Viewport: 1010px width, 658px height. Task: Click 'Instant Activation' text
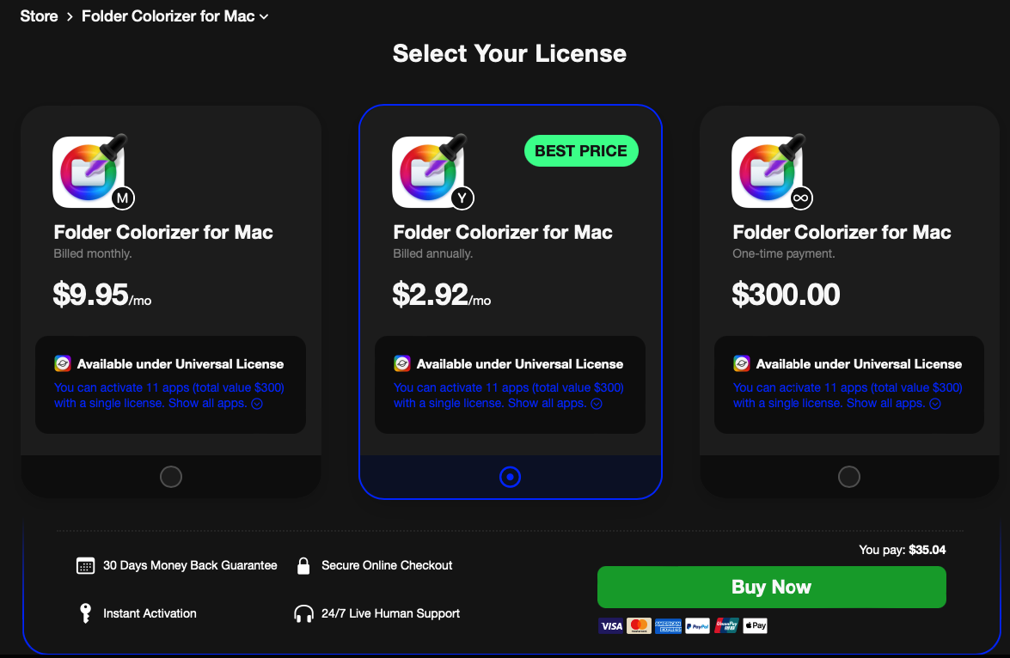pos(150,613)
